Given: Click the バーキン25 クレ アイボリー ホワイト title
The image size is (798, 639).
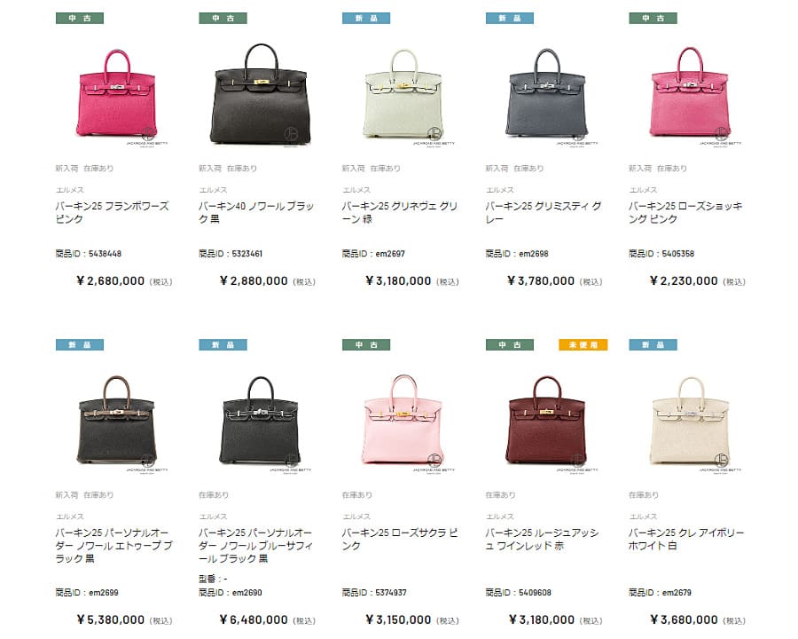Looking at the screenshot, I should (686, 539).
